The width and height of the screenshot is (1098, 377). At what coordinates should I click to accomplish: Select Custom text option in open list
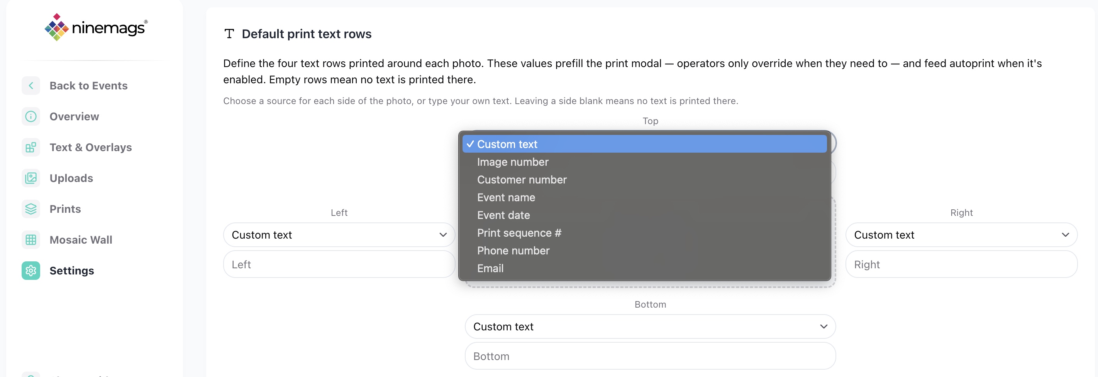(644, 144)
